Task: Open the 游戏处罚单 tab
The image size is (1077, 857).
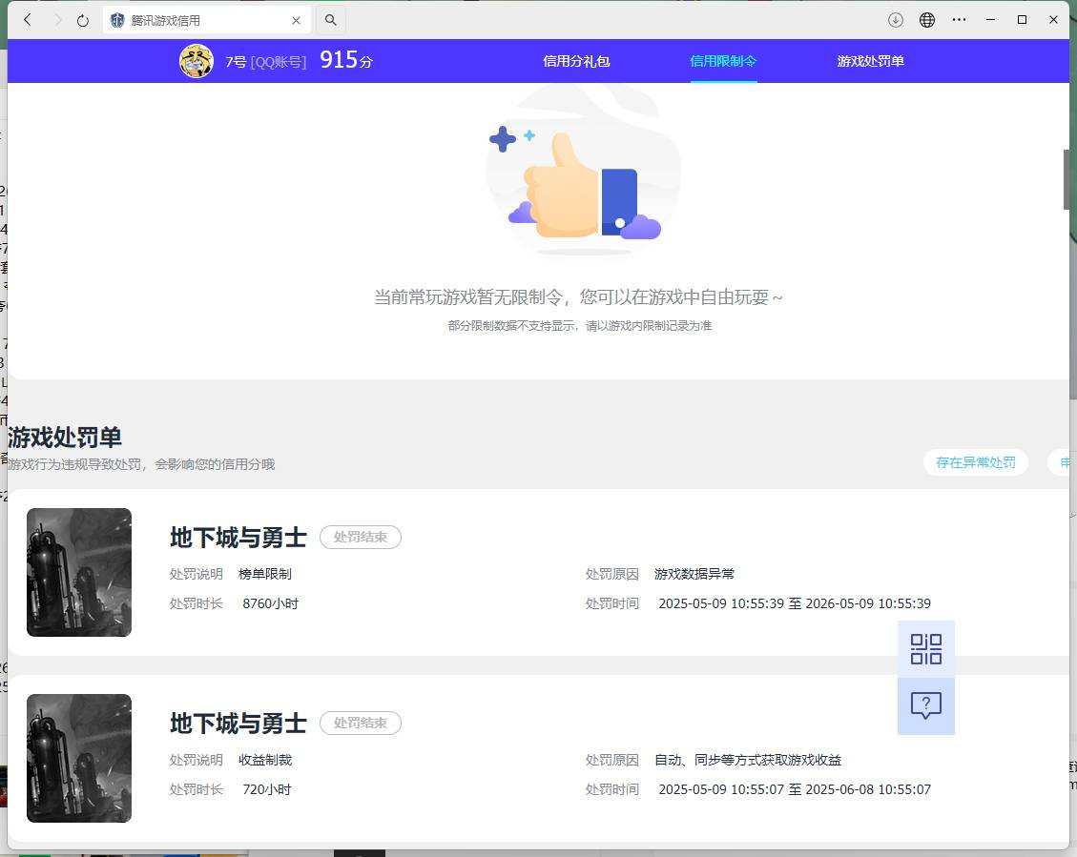Action: [x=870, y=61]
